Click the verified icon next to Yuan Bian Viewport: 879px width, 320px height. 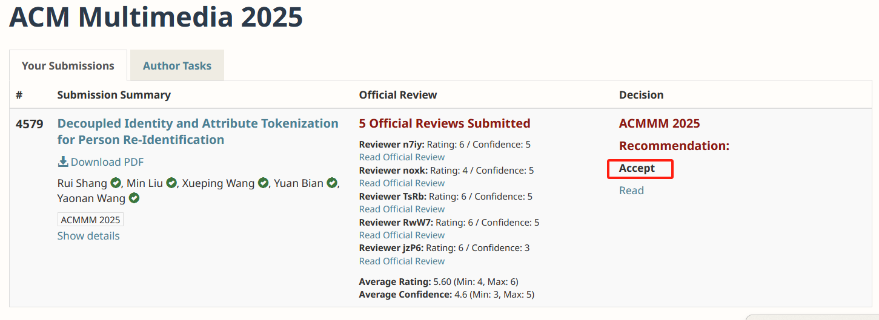pyautogui.click(x=332, y=183)
